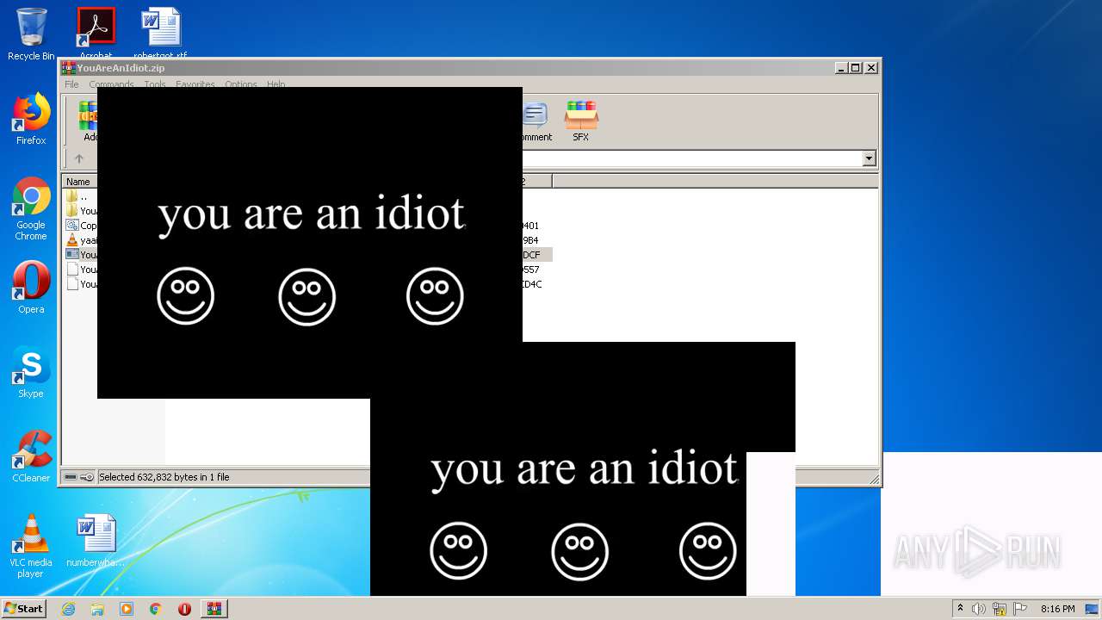Maximize the WinRAR window
Image resolution: width=1102 pixels, height=620 pixels.
point(856,68)
